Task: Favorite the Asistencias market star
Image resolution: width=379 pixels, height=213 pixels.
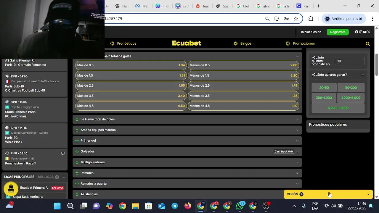Action: (x=77, y=194)
